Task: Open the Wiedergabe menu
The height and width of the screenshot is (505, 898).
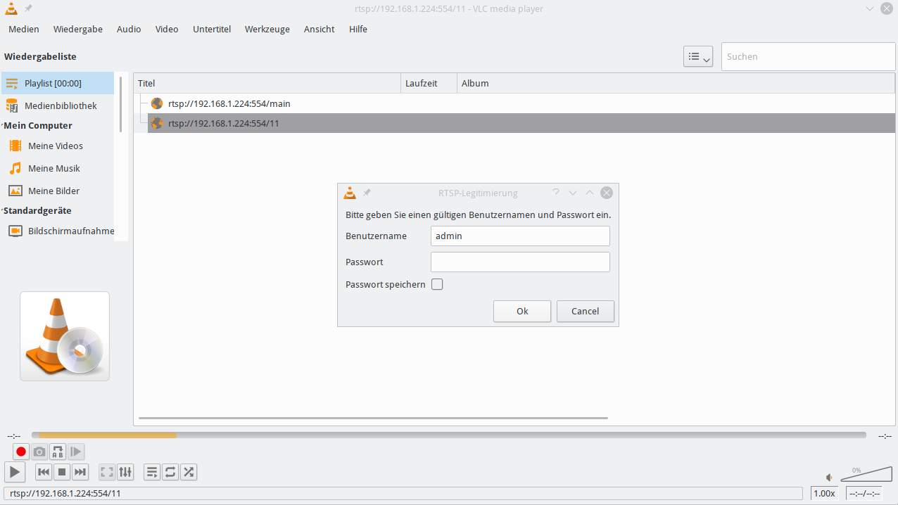Action: tap(77, 29)
